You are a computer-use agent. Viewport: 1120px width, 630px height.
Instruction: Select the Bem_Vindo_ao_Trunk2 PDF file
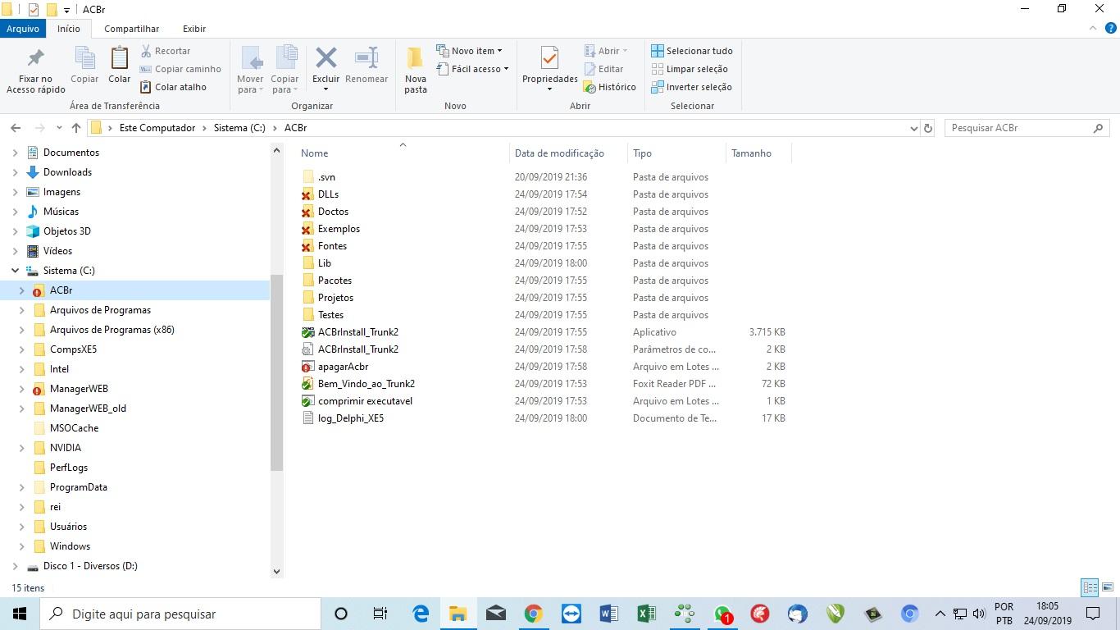tap(367, 384)
